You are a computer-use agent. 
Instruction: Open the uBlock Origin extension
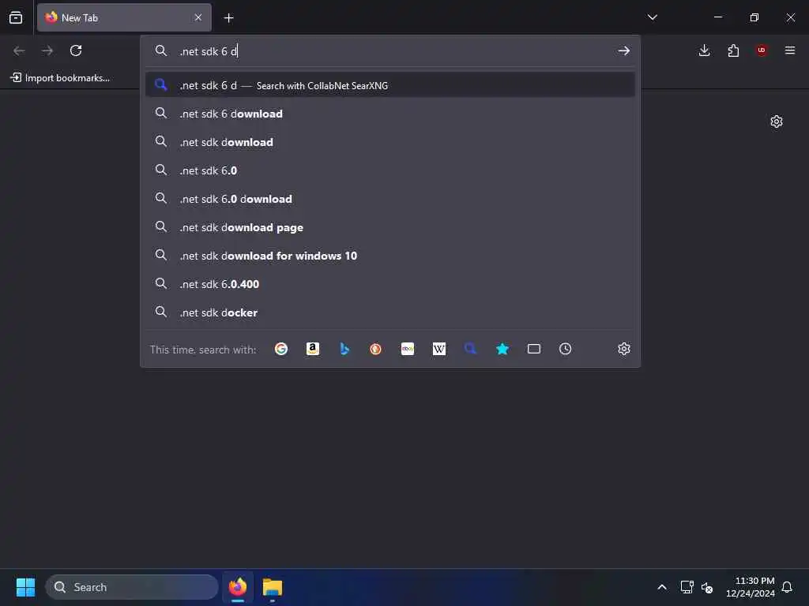[x=762, y=50]
